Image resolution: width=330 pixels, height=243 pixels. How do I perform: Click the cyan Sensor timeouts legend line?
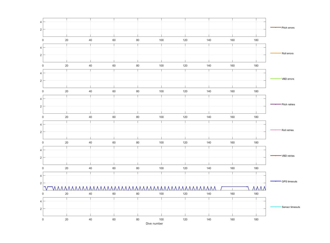(x=276, y=207)
